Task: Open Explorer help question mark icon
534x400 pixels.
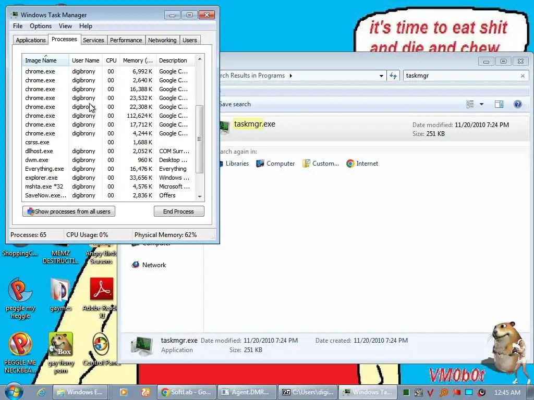Action: pos(517,104)
